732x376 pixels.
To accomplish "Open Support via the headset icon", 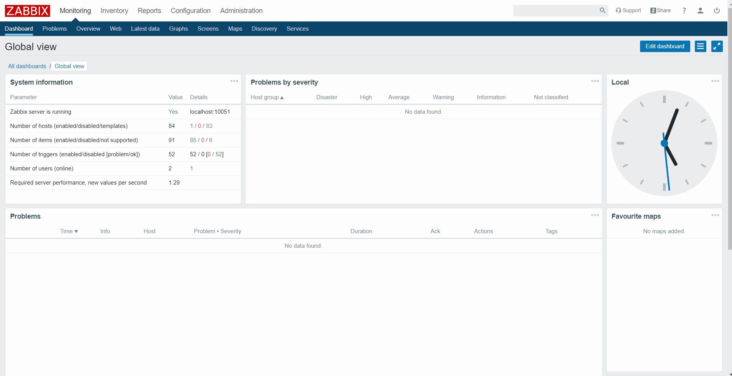I will tap(618, 10).
